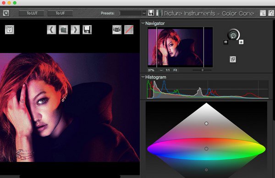Open the Presets dropdown arrow

click(x=144, y=13)
